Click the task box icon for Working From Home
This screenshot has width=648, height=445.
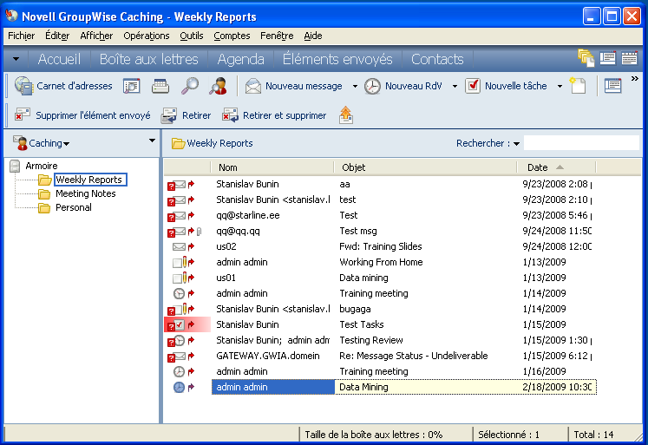pos(178,262)
